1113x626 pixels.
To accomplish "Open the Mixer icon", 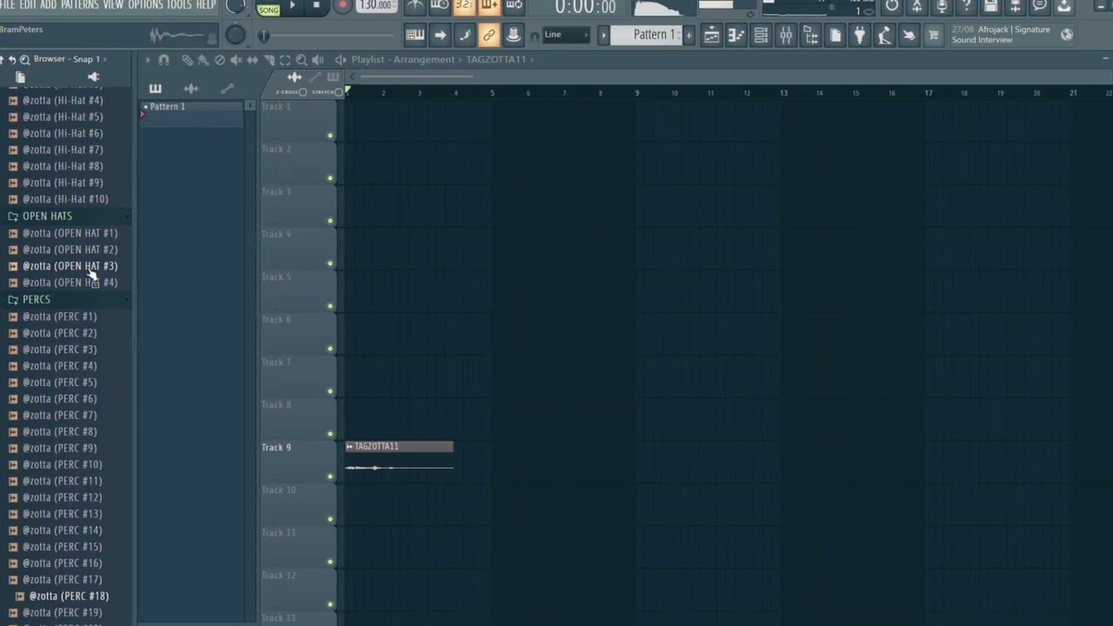I will coord(785,35).
